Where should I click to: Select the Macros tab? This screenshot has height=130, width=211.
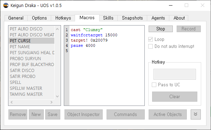point(87,18)
